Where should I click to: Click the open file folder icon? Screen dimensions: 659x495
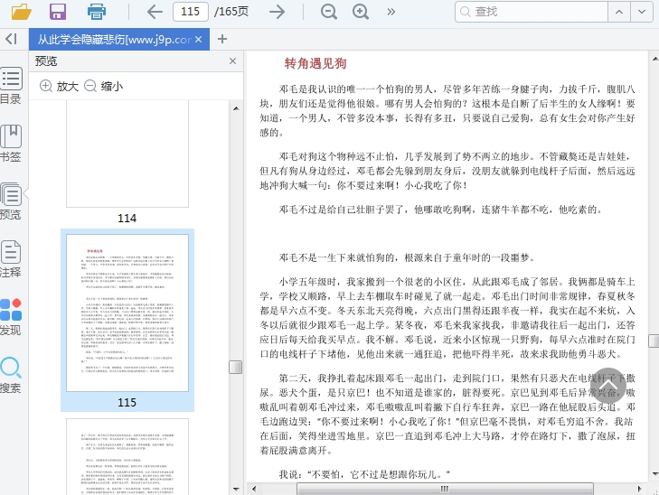[x=20, y=12]
